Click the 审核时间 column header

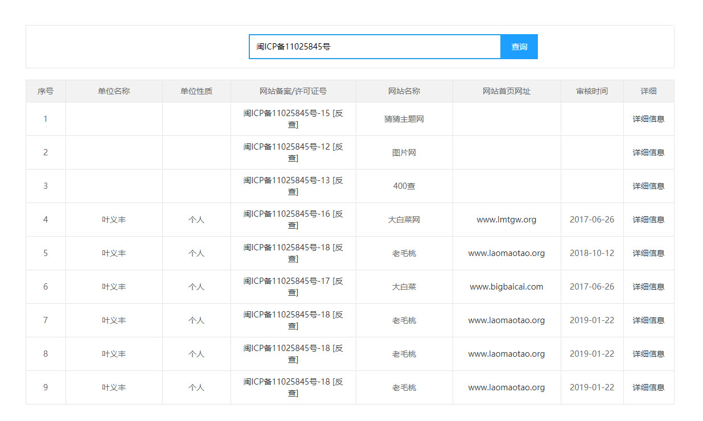[x=591, y=91]
